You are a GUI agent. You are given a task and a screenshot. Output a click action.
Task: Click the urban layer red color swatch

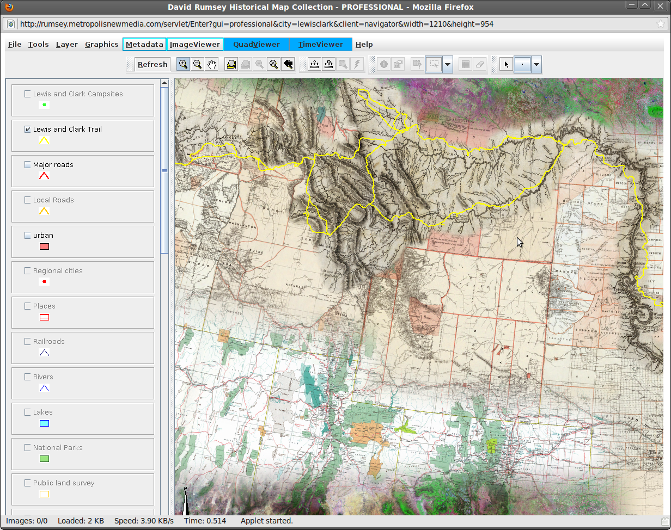tap(44, 246)
